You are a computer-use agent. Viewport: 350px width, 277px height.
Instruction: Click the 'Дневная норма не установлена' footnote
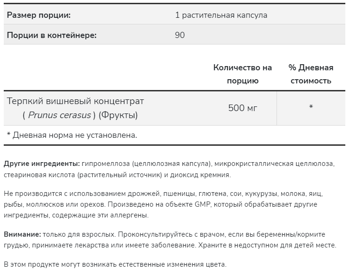(72, 135)
